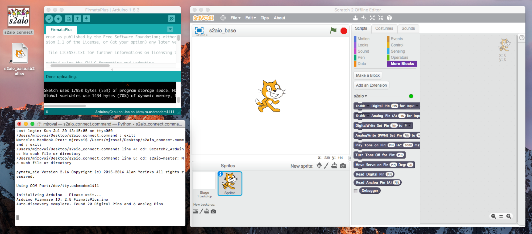
Task: Upload backdrop from file icon
Action: coord(206,211)
